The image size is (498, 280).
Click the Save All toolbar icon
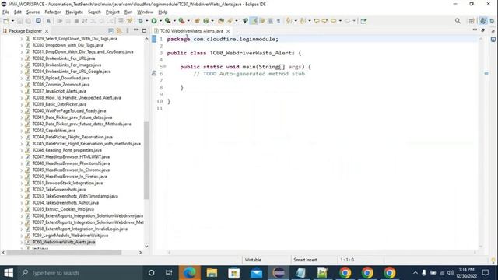tap(28, 21)
